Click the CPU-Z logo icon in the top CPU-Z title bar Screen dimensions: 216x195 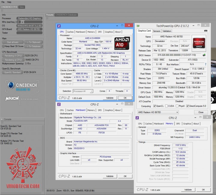(59, 26)
